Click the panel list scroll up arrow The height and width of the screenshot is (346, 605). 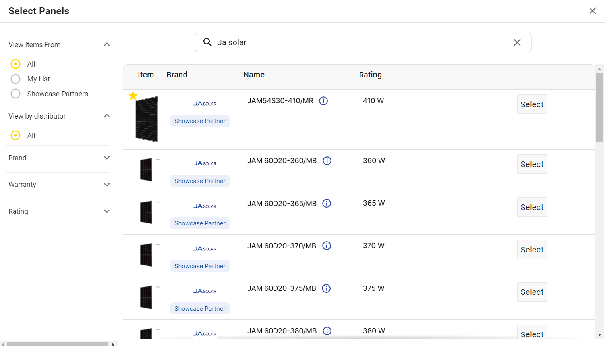pyautogui.click(x=599, y=69)
